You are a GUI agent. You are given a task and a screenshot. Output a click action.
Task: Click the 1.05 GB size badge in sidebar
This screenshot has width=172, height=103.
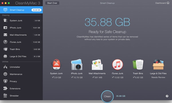pyautogui.click(x=37, y=35)
